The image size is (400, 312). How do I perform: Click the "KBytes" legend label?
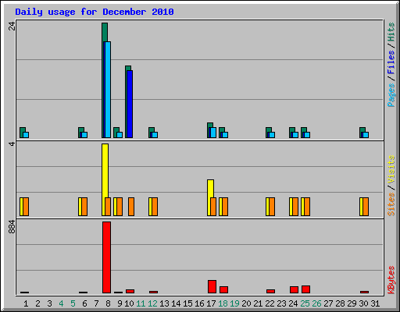tap(391, 280)
